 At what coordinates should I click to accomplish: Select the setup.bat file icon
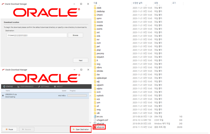(x=95, y=123)
